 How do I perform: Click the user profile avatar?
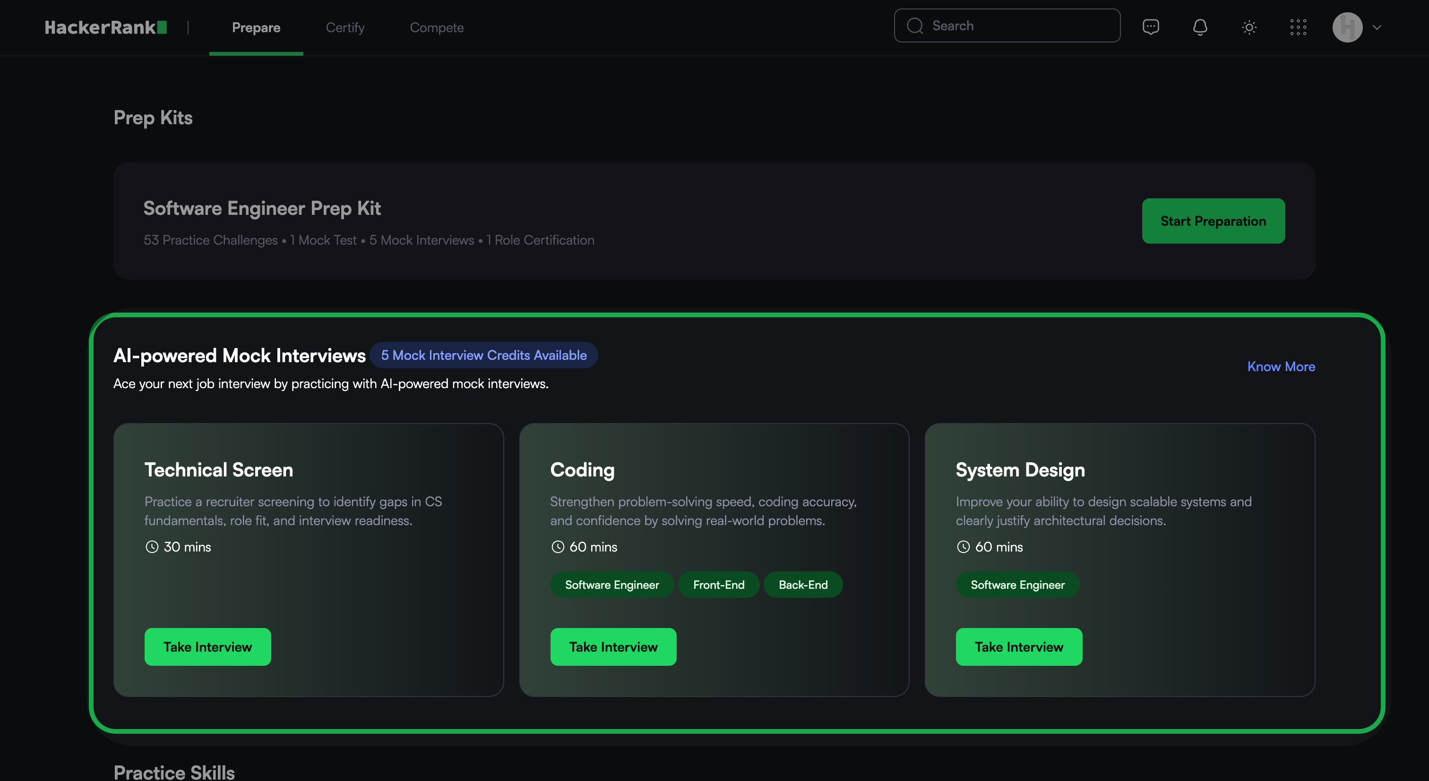point(1347,27)
